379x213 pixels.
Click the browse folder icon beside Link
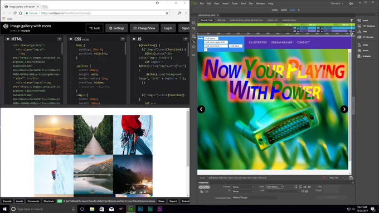[306, 191]
